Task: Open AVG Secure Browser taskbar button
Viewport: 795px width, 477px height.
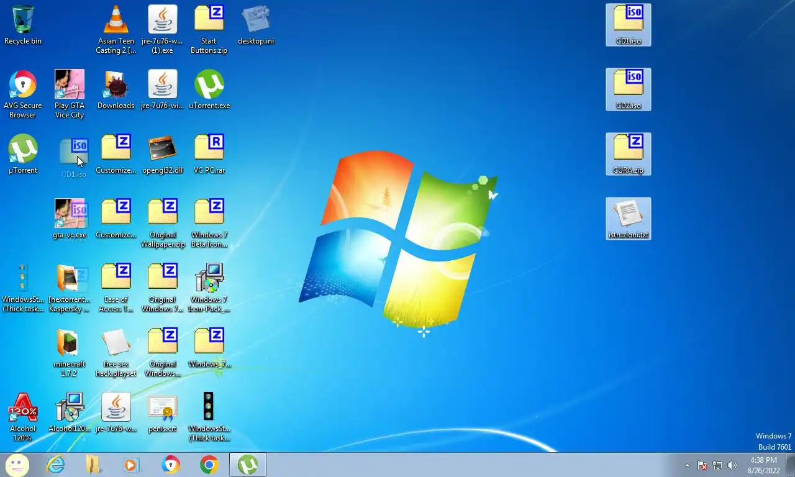Action: pyautogui.click(x=171, y=465)
